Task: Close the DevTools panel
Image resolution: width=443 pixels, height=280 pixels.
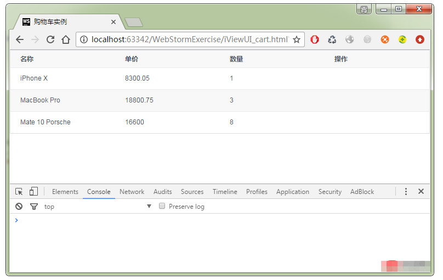Action: pyautogui.click(x=421, y=191)
